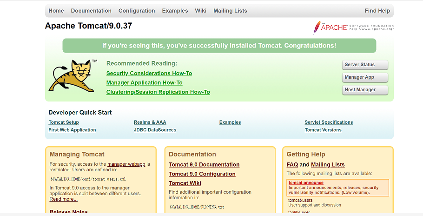423x216 pixels.
Task: Open the Wiki navigation item
Action: [201, 11]
